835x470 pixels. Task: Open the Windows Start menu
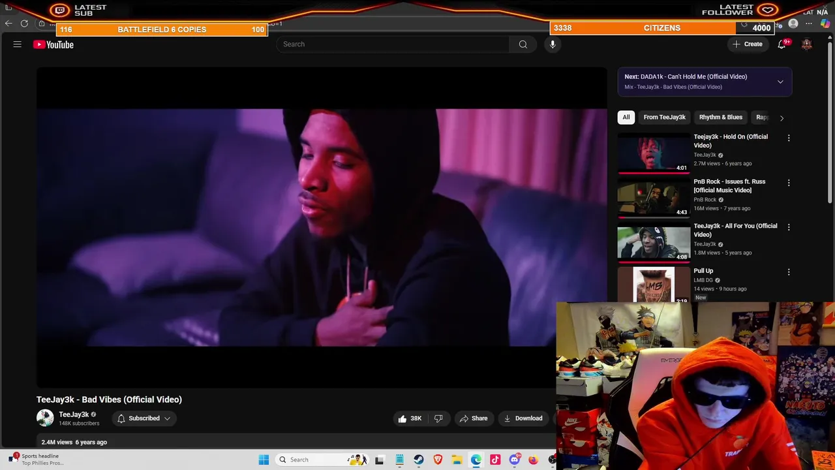click(264, 460)
